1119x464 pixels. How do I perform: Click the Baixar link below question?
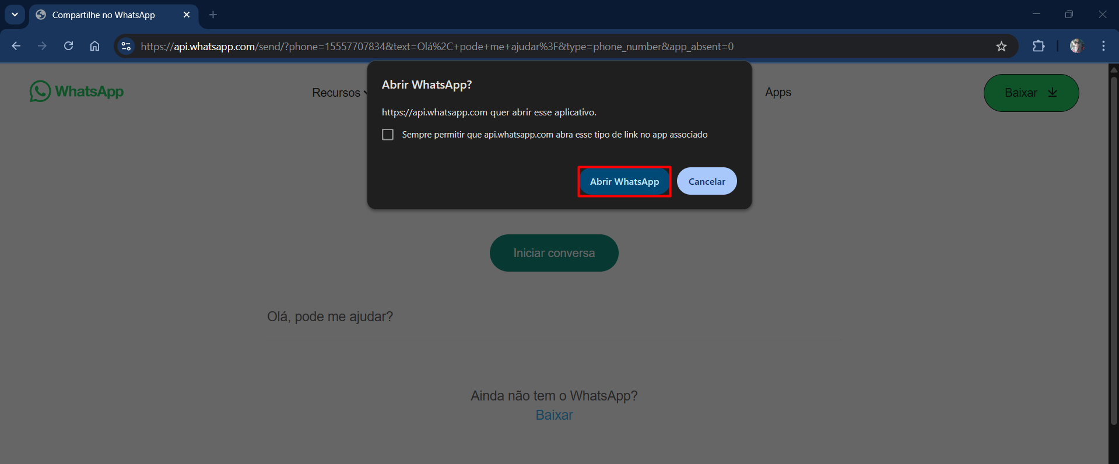pos(554,415)
